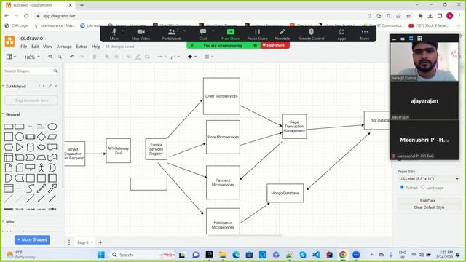466x262 pixels.
Task: Open the zoom level 100% dropdown
Action: 31,57
